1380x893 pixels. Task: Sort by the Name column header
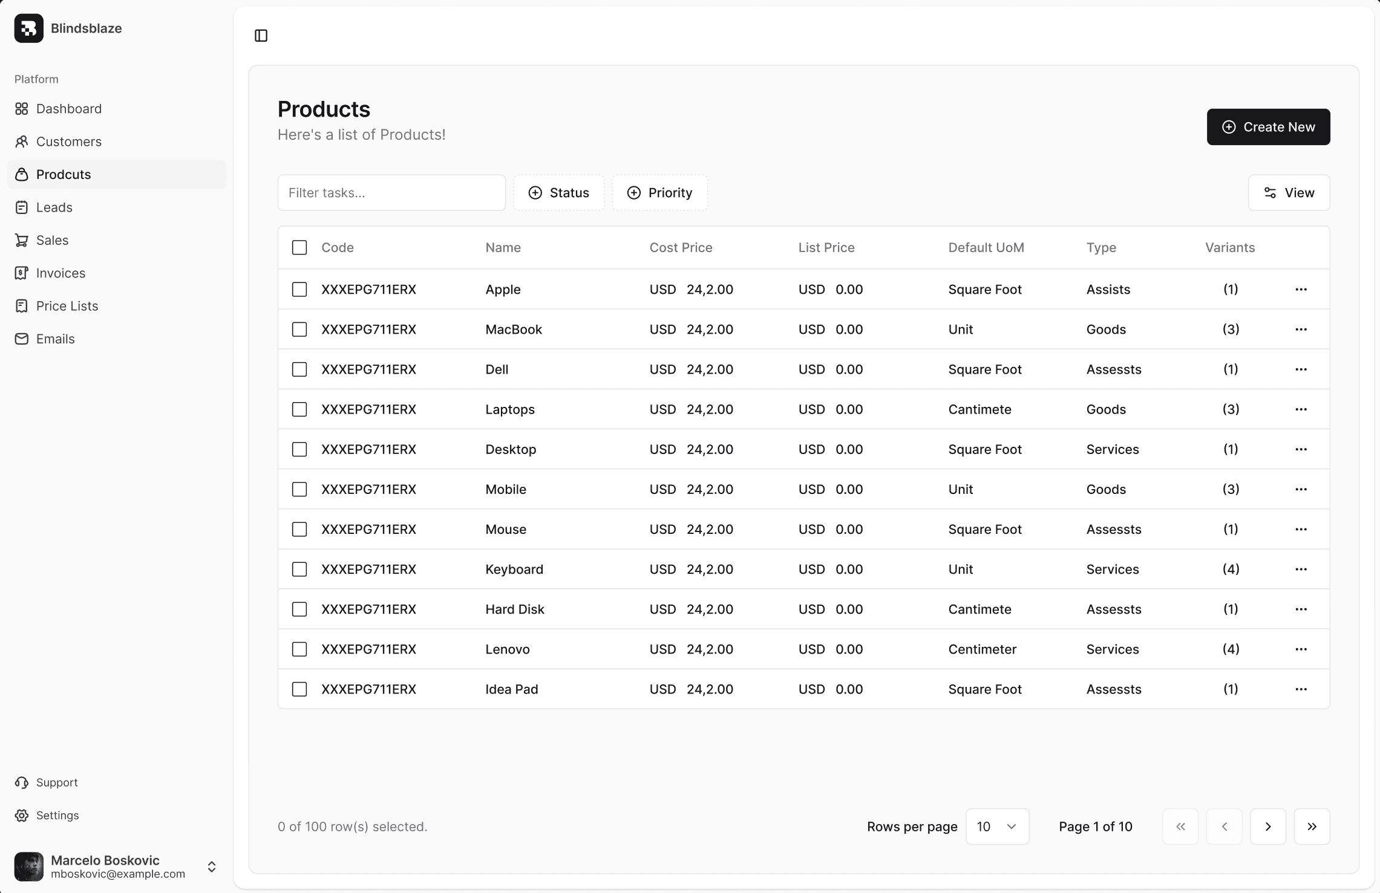pyautogui.click(x=503, y=247)
